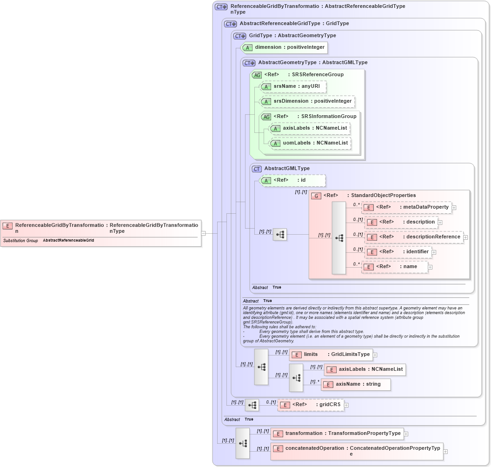Screen dimensions: 491x467
Task: Click the G icon of StandardObjectProperties group
Action: pyautogui.click(x=316, y=196)
